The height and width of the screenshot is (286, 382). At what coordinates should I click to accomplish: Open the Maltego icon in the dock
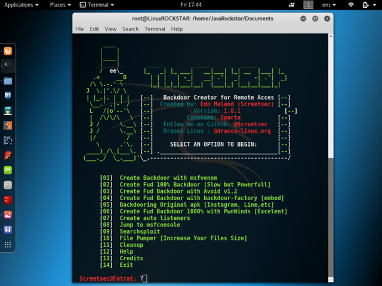coord(8,141)
